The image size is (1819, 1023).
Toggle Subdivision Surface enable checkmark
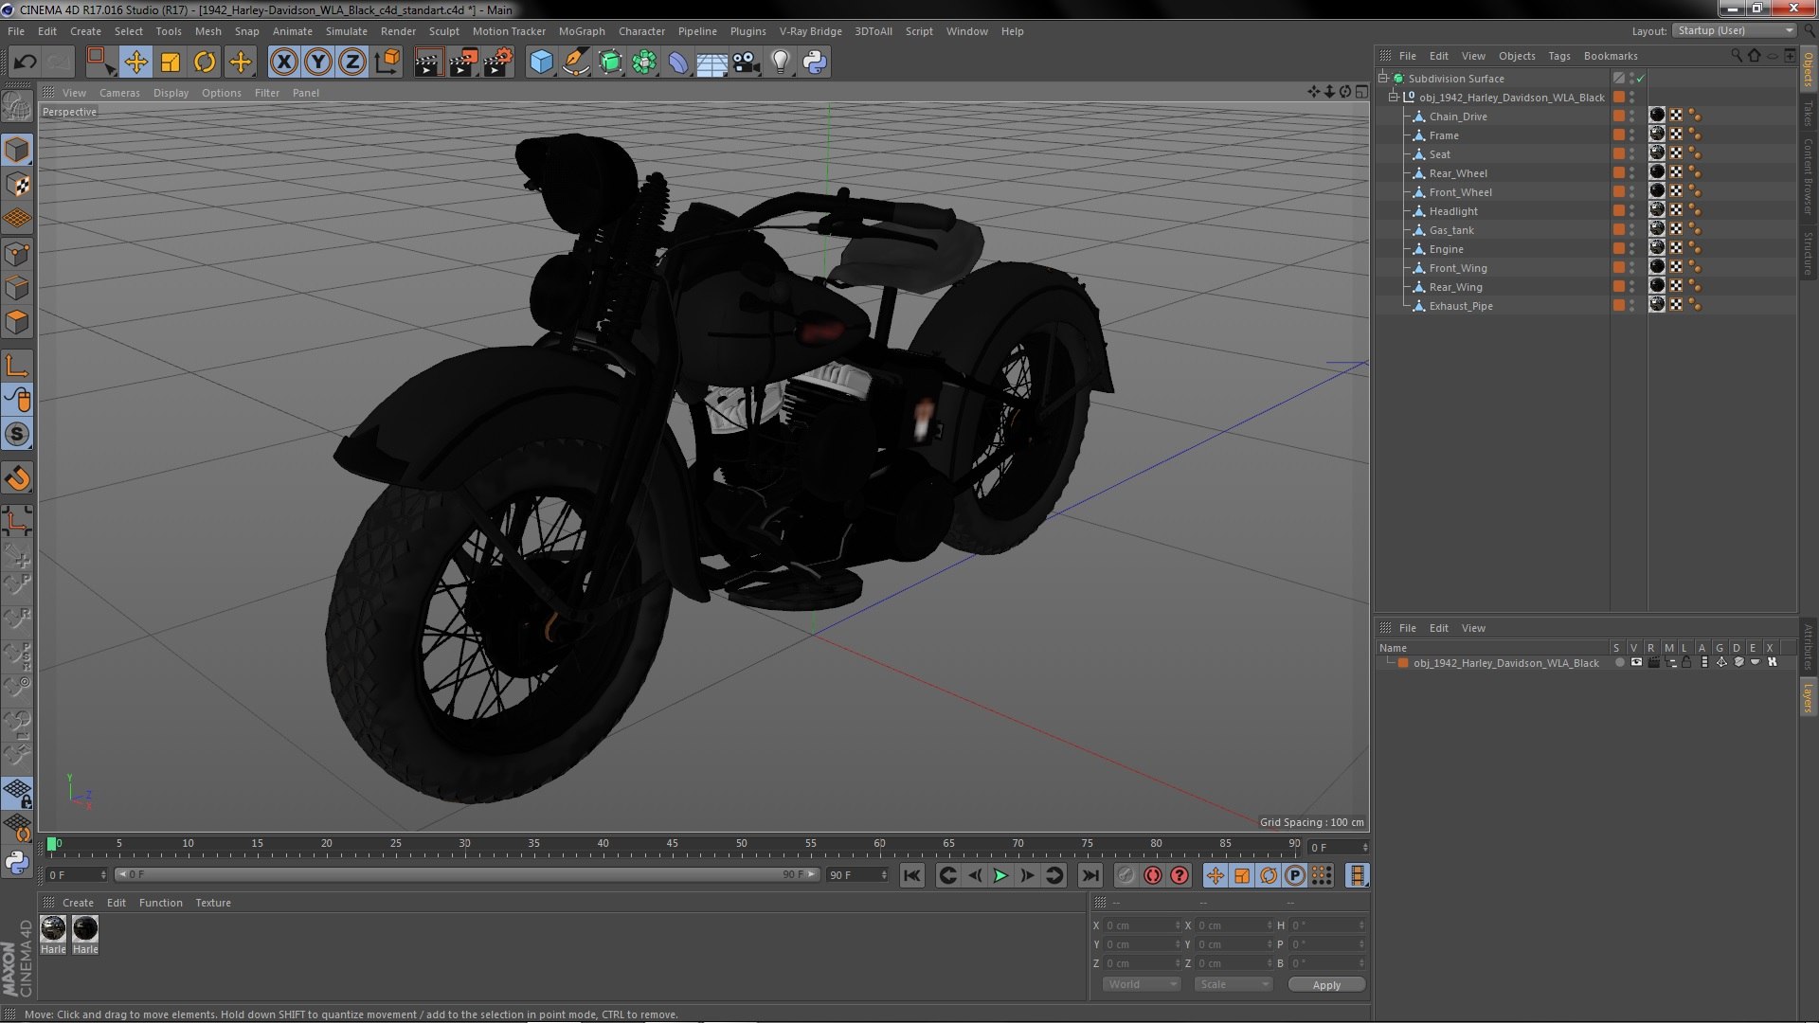pos(1641,79)
